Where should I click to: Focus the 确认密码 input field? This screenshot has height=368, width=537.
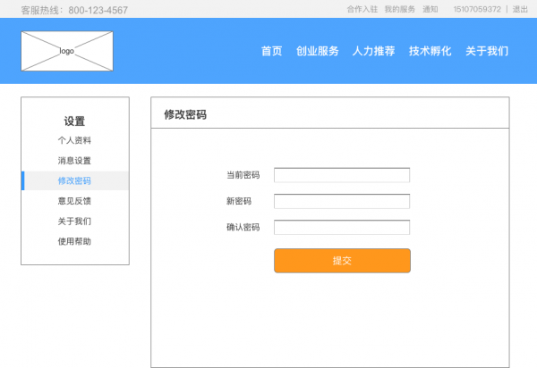pyautogui.click(x=342, y=227)
